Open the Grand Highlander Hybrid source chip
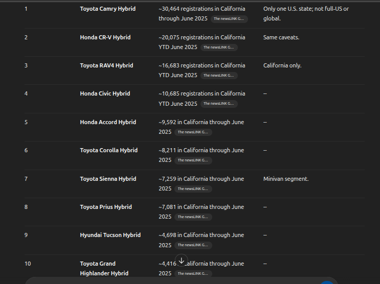Screen dimensions: 380x284 click(193, 274)
